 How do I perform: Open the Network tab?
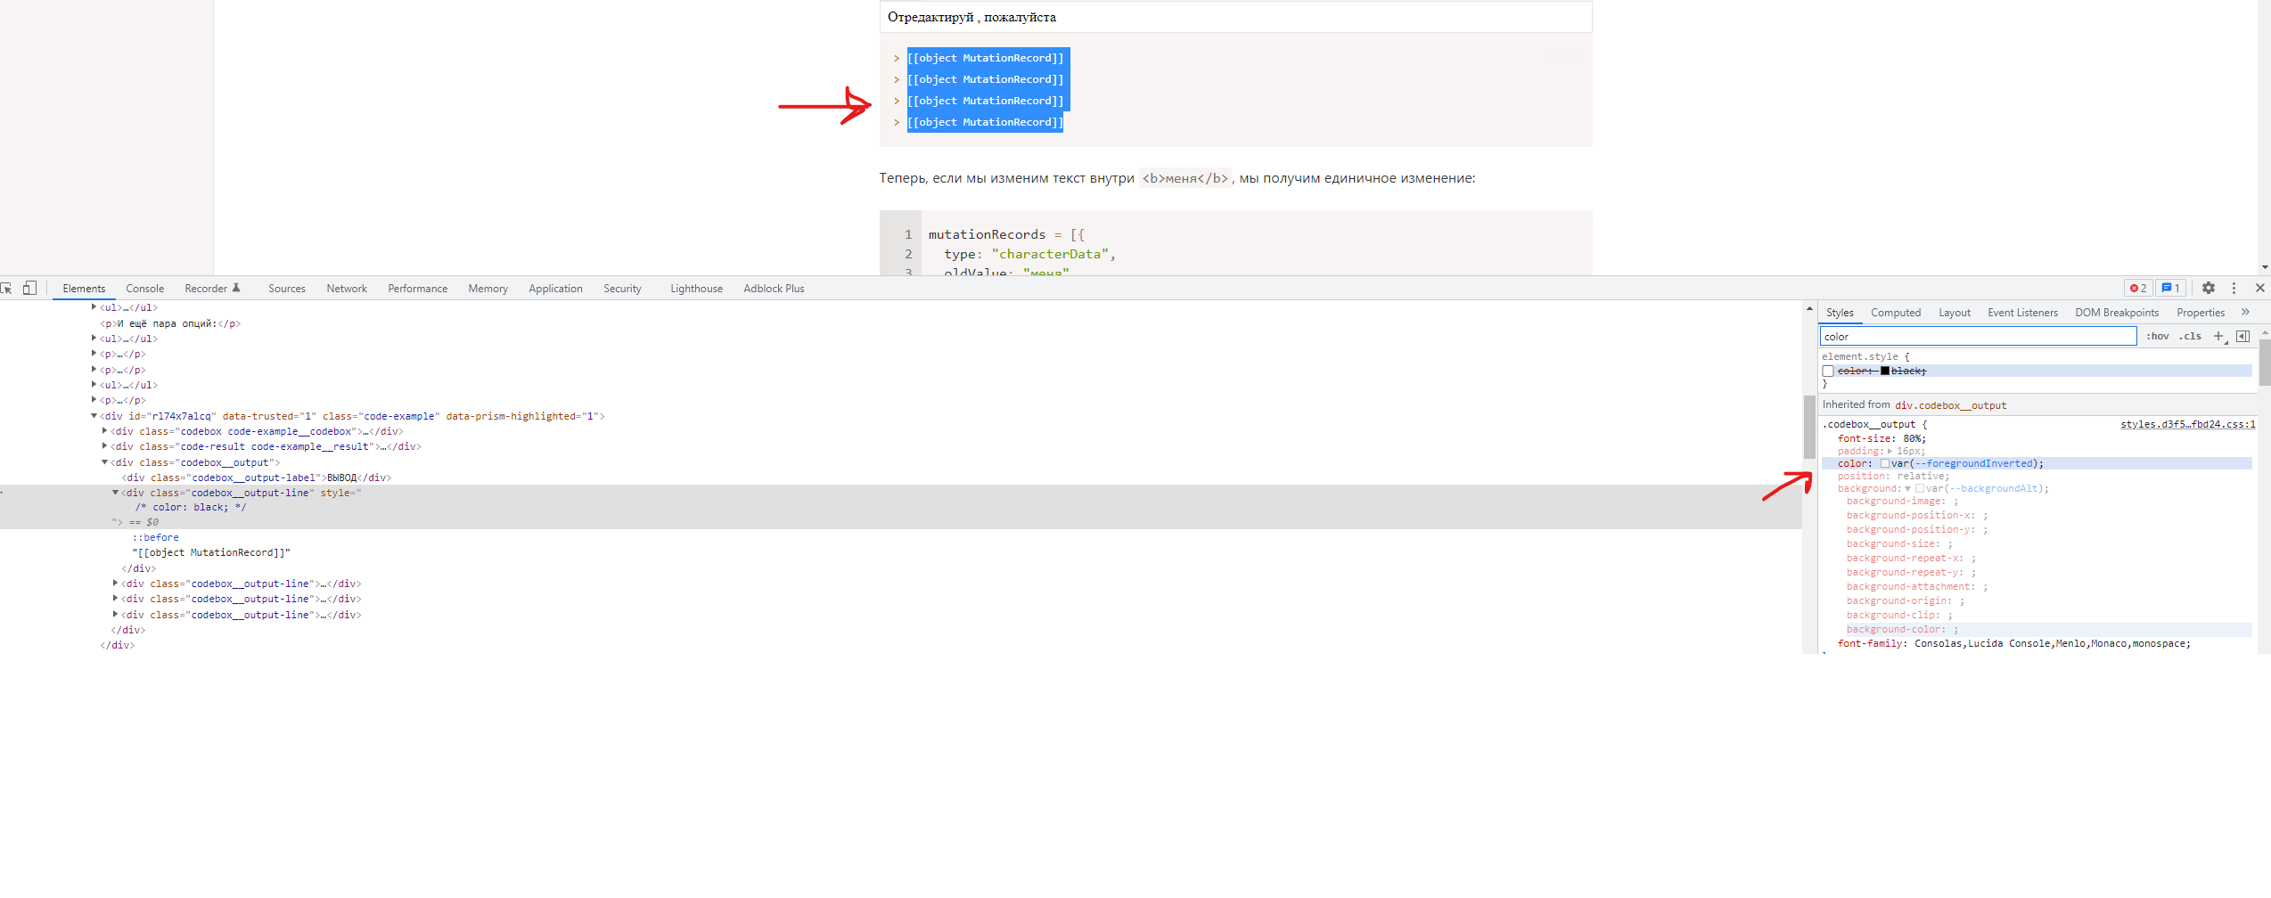coord(347,288)
